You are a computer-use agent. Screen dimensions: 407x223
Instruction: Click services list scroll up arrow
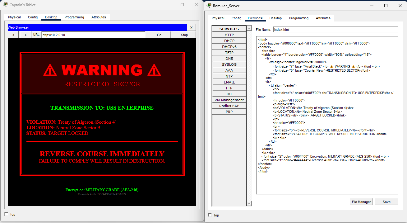point(249,28)
